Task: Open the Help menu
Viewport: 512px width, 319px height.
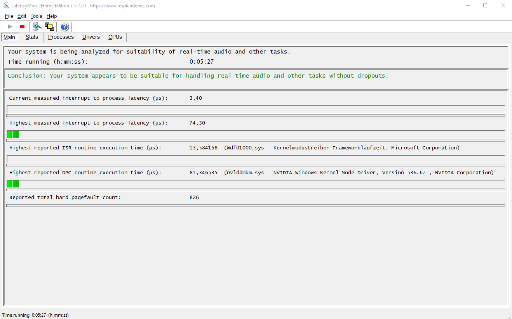Action: [x=52, y=16]
